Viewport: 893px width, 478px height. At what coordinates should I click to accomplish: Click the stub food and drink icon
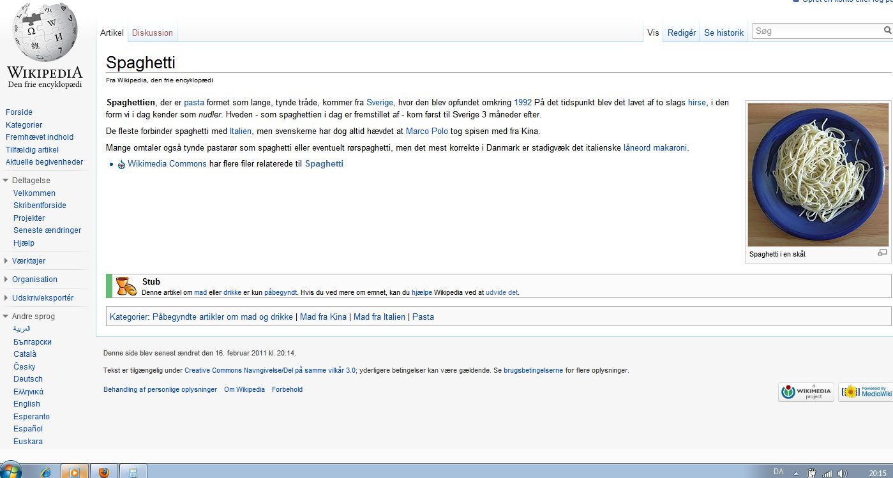point(126,286)
